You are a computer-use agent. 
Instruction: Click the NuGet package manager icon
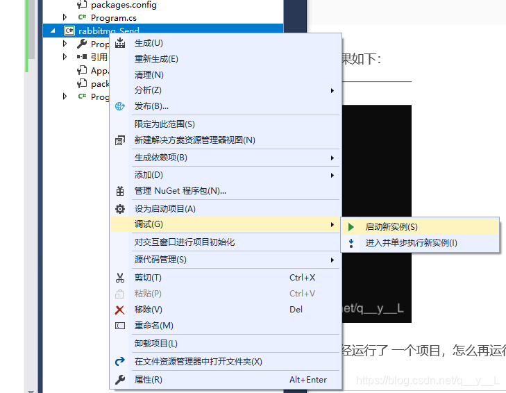coord(120,191)
